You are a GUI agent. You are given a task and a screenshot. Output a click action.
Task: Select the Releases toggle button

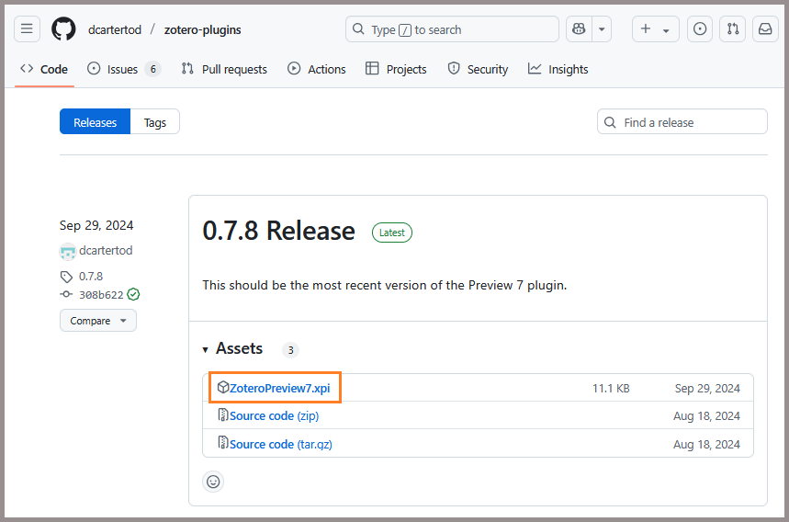(96, 122)
